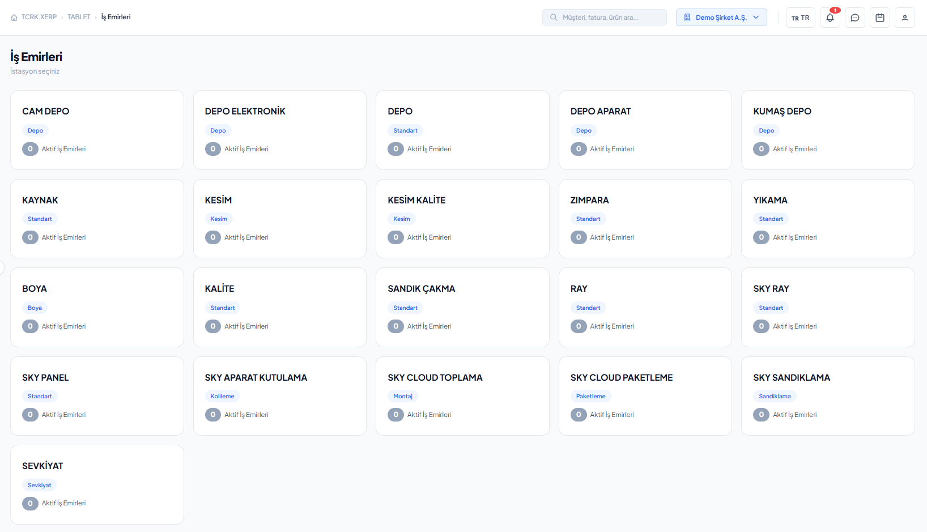The width and height of the screenshot is (927, 532).
Task: Click the building icon beside Demo Şirket
Action: point(687,18)
